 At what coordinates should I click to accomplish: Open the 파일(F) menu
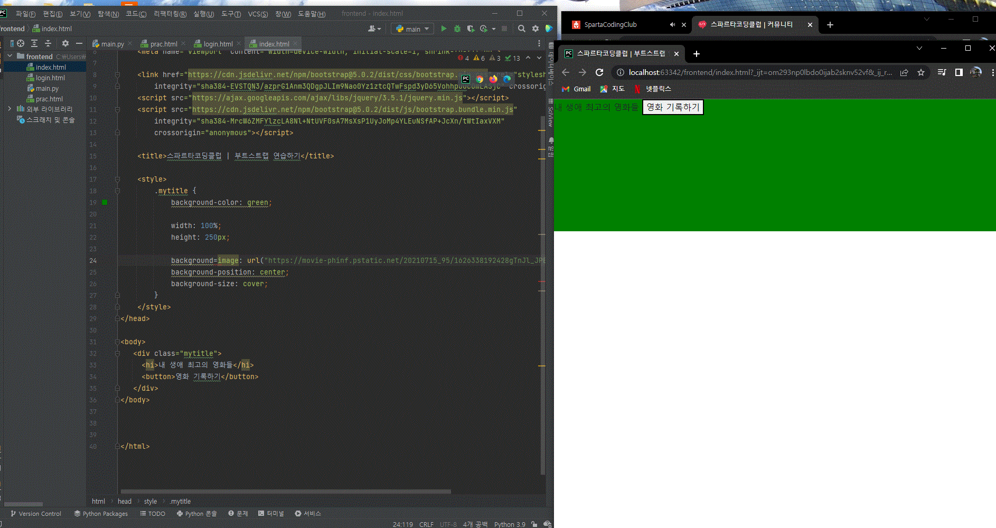[x=25, y=14]
